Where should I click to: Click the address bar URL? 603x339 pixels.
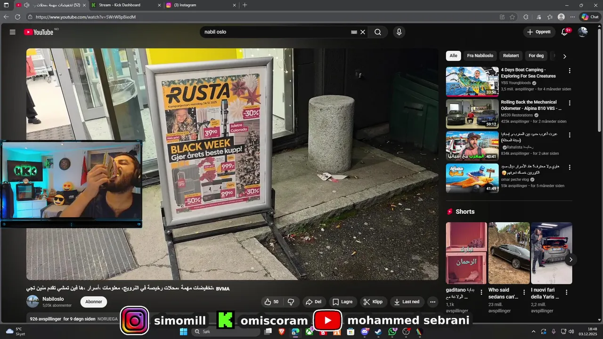click(x=85, y=17)
